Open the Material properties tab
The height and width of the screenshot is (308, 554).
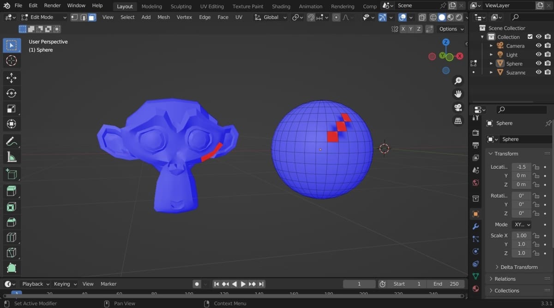tap(476, 289)
